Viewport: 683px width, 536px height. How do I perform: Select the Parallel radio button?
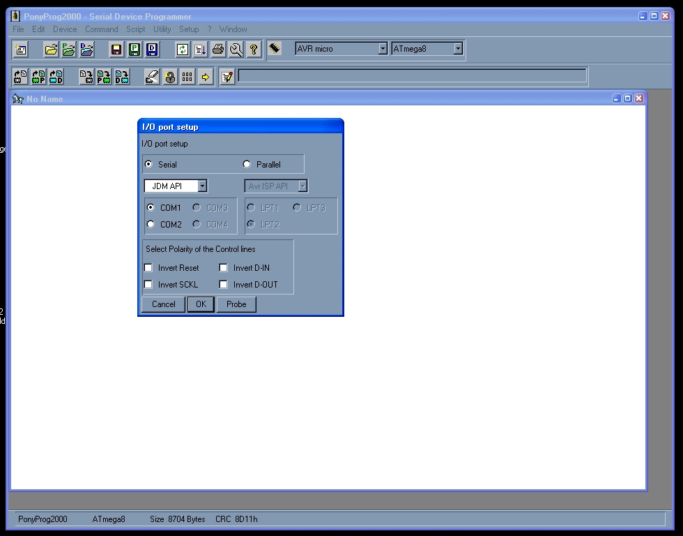pyautogui.click(x=247, y=164)
